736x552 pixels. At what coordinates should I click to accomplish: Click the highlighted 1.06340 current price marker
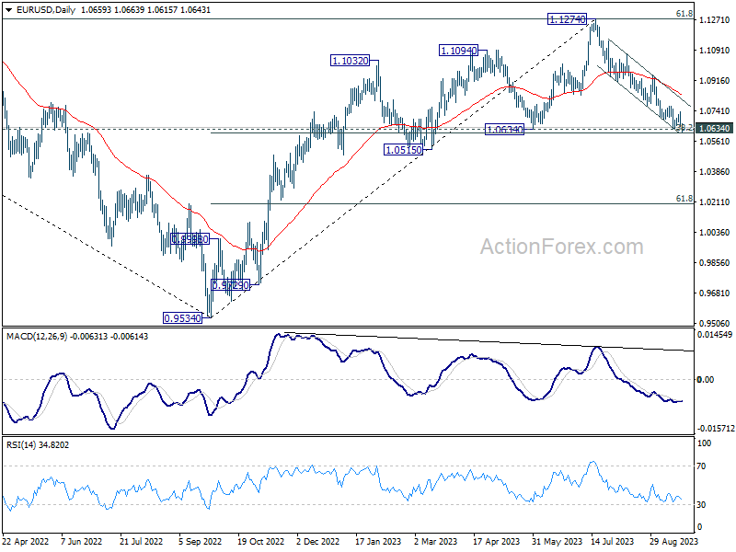715,128
